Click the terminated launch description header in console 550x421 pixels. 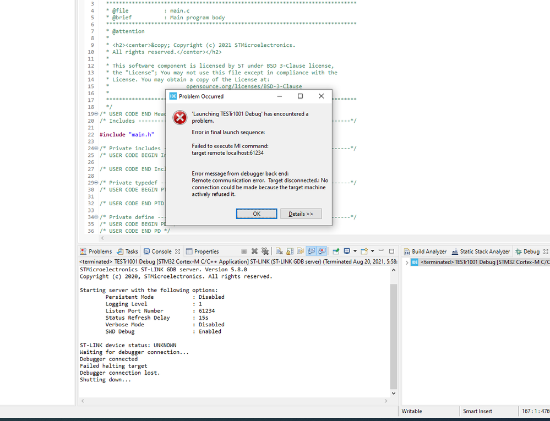click(238, 261)
